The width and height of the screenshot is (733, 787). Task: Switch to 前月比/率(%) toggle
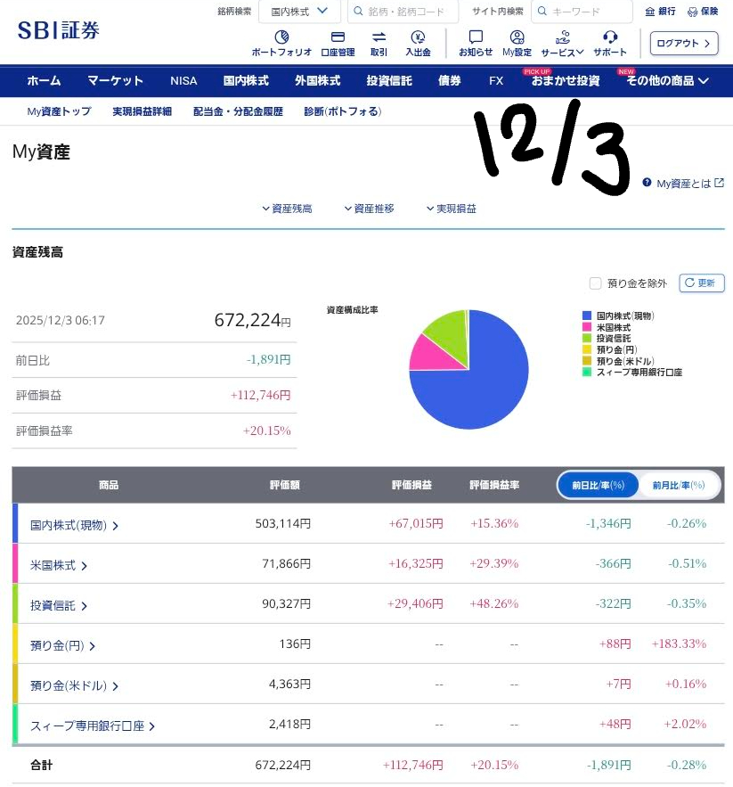[x=678, y=485]
